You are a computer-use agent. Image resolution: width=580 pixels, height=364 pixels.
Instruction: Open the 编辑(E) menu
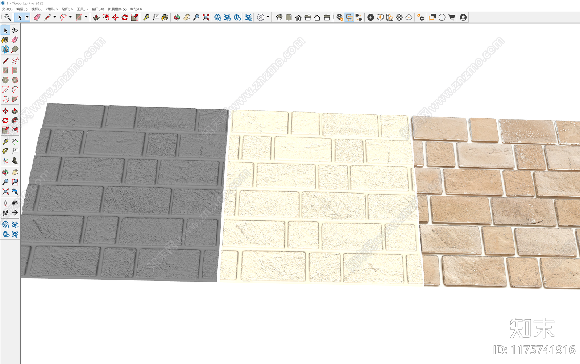click(22, 9)
